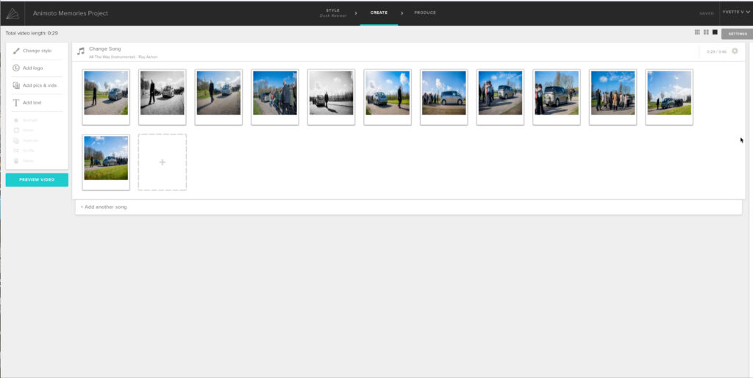Click the music note song icon
The image size is (753, 378).
click(81, 51)
